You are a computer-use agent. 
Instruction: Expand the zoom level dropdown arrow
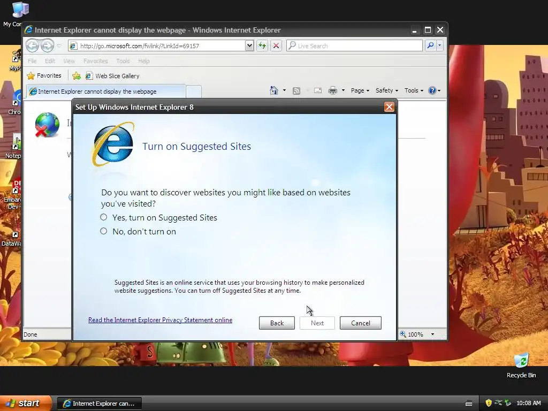point(432,334)
